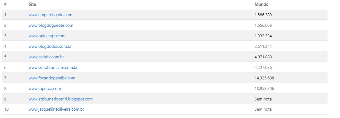Select the 4.071.089 rank value

(x=263, y=57)
